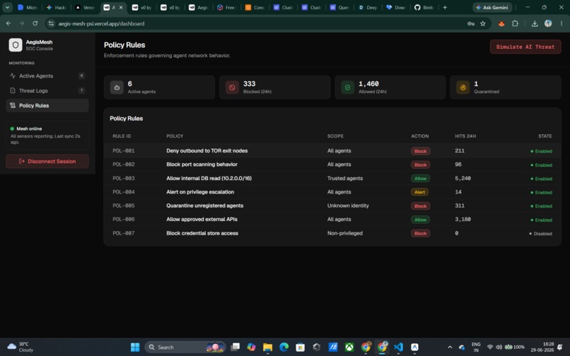
Task: Open Visual Studio Code from taskbar
Action: [398, 348]
